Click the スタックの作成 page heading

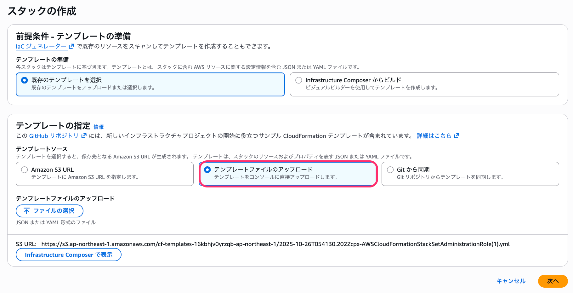coord(42,11)
